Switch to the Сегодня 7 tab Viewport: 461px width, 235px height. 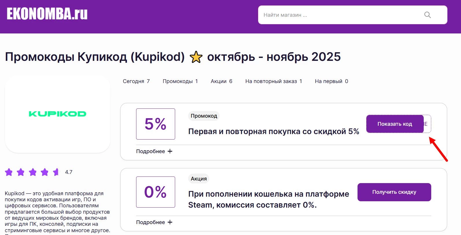(x=136, y=81)
